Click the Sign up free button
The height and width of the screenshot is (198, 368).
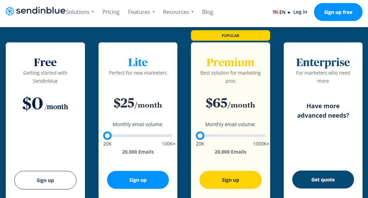tap(338, 12)
